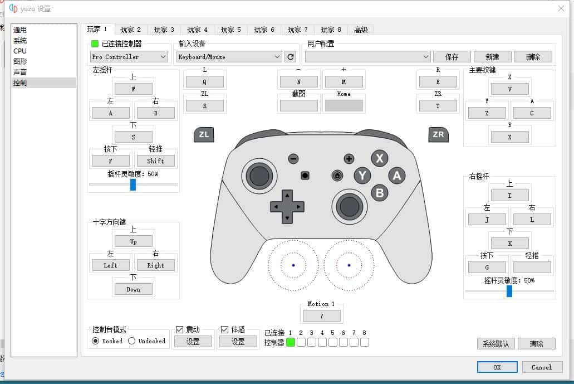Click the Shift mapping for left stick 轻推
Screen dimensions: 574x384
(x=155, y=161)
